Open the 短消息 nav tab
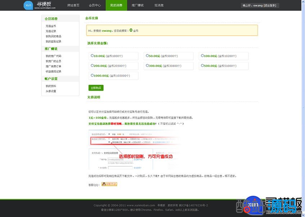Viewport: 305px width, 217px height. 159,5
